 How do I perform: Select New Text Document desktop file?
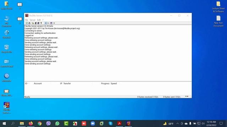218,21
